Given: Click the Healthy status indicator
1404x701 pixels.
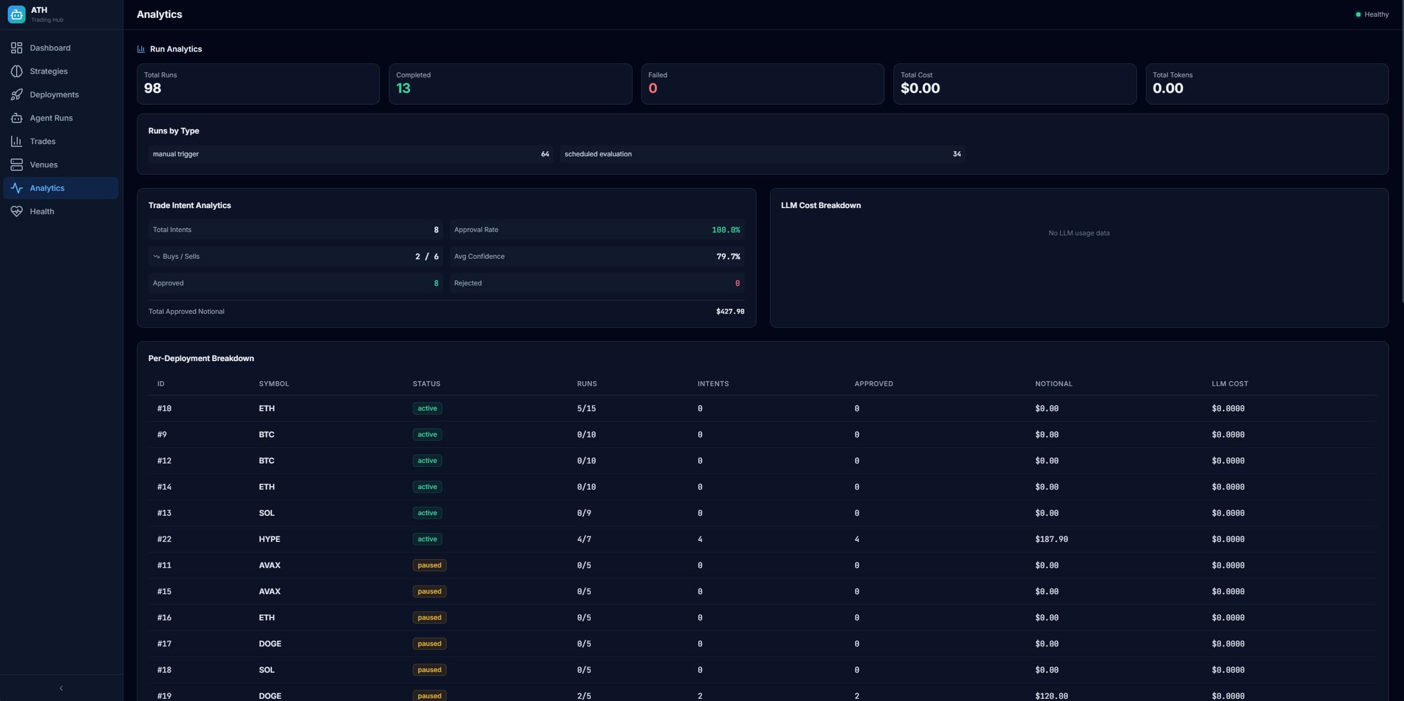Looking at the screenshot, I should 1371,14.
